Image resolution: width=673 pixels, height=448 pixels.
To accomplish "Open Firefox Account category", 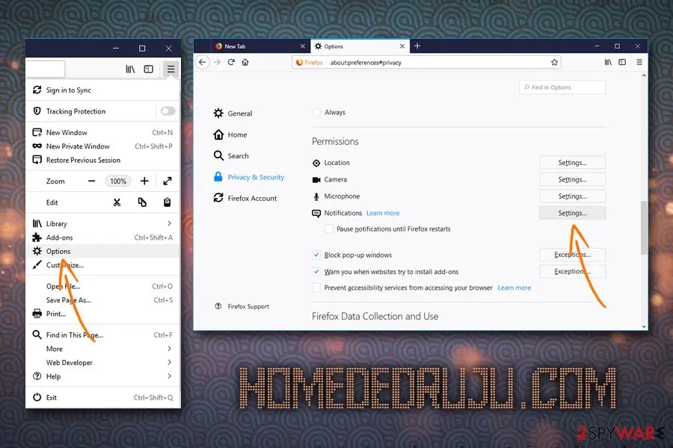I will point(245,198).
